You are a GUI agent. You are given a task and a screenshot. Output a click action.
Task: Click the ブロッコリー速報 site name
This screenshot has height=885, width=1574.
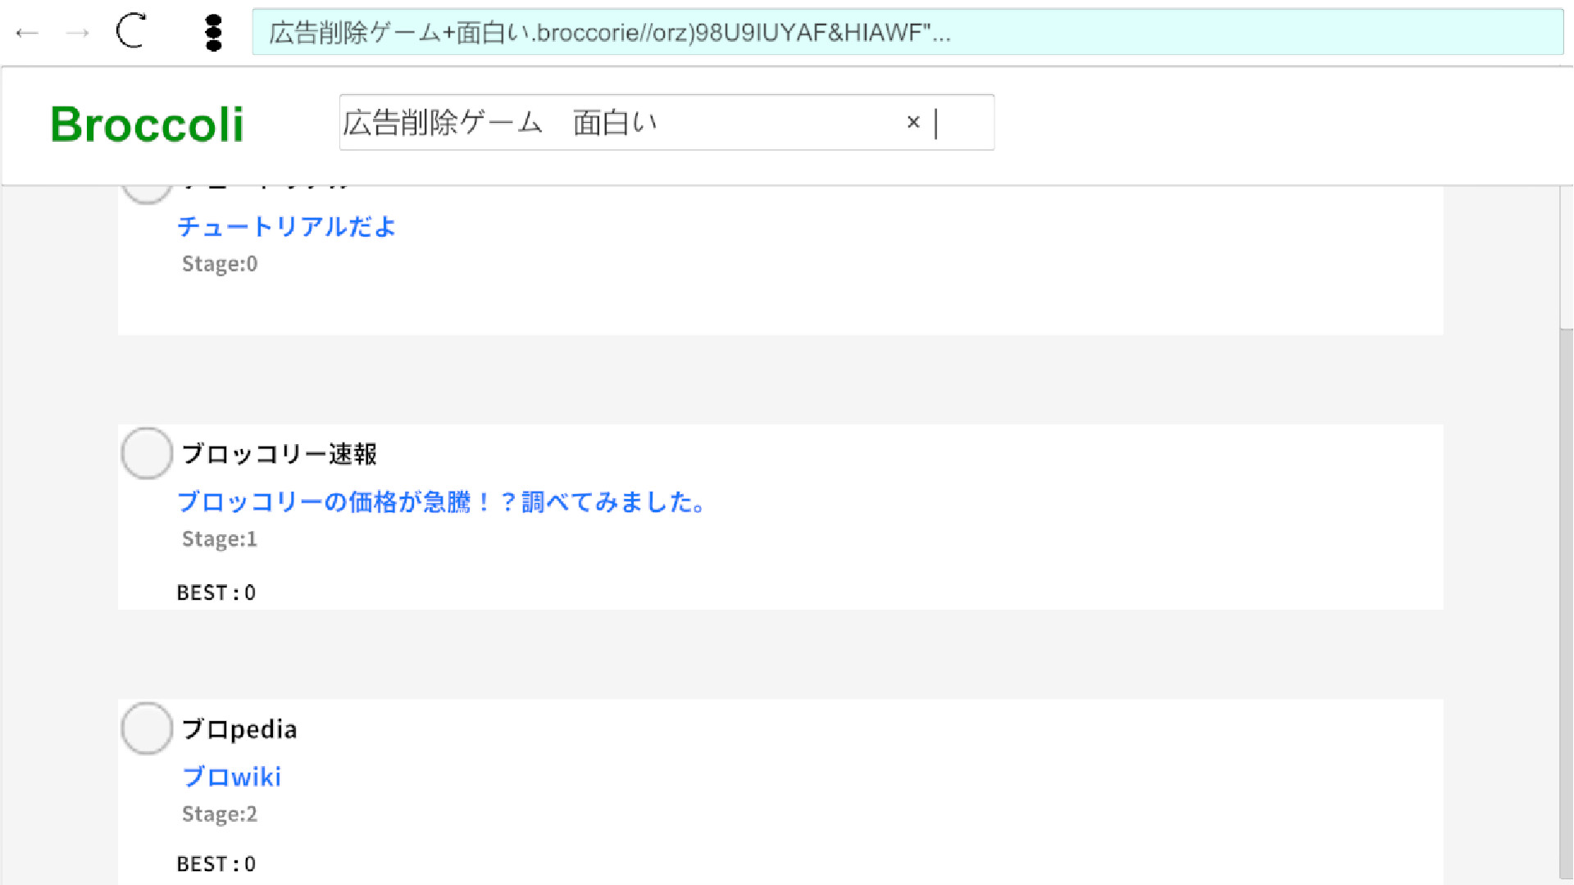pyautogui.click(x=280, y=454)
